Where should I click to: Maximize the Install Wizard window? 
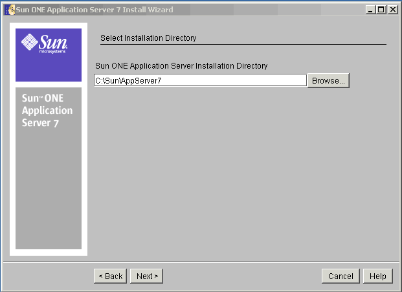381,10
